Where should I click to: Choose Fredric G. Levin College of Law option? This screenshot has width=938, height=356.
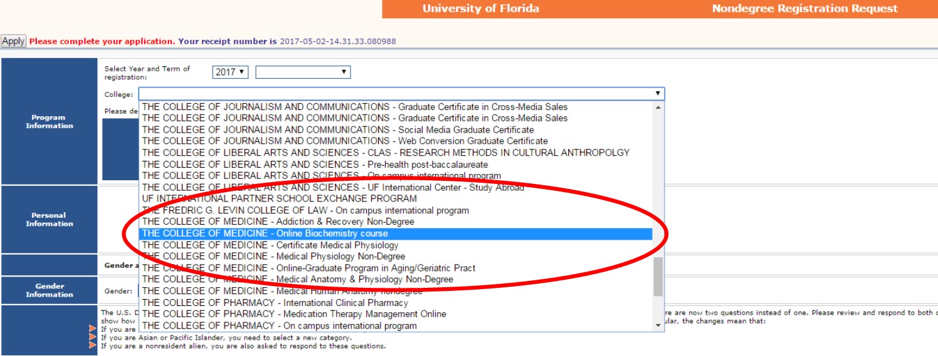(x=396, y=210)
